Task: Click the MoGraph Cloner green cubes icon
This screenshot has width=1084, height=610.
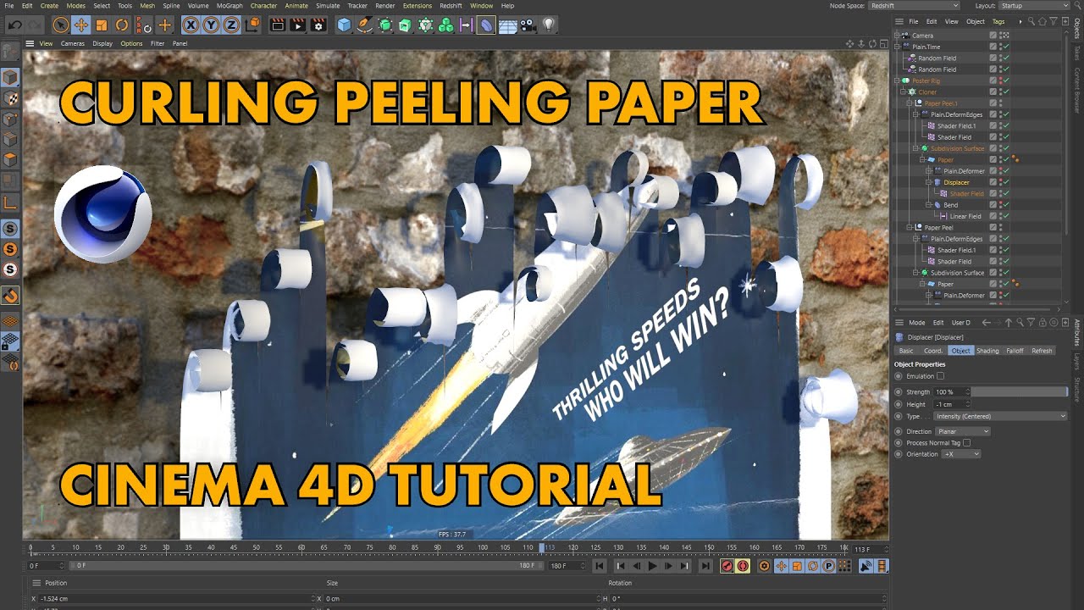Action: [x=445, y=25]
